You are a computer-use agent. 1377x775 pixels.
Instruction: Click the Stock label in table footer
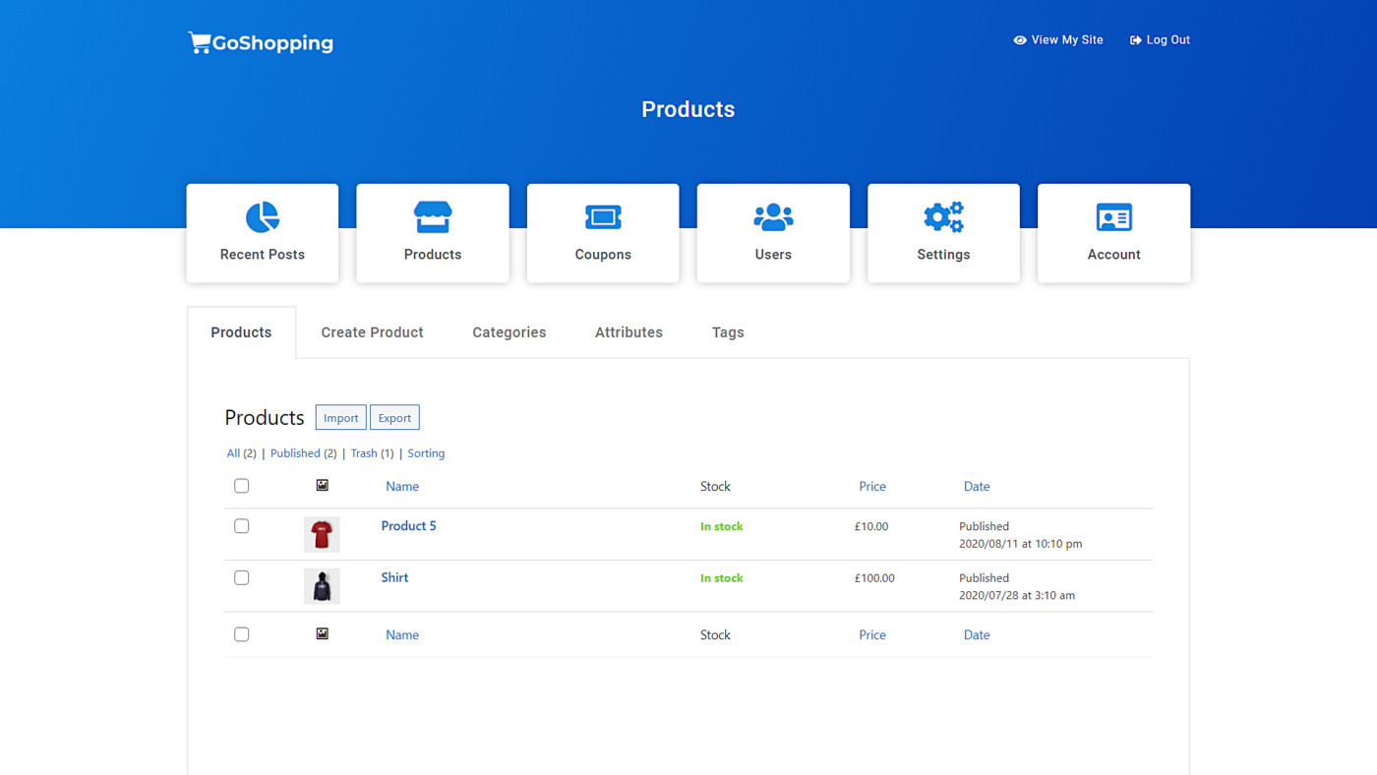click(x=715, y=634)
